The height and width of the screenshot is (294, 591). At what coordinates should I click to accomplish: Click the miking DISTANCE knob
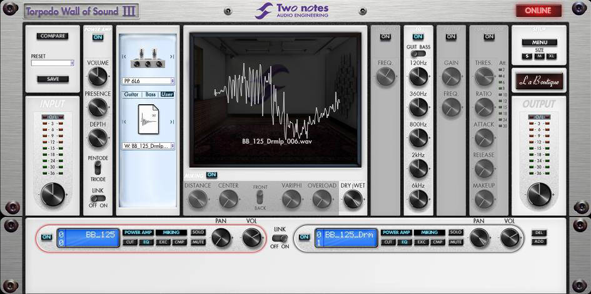(198, 199)
